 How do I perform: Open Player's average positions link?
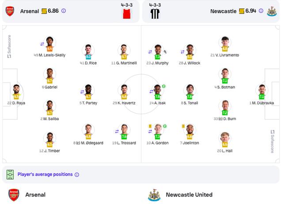pyautogui.click(x=45, y=174)
